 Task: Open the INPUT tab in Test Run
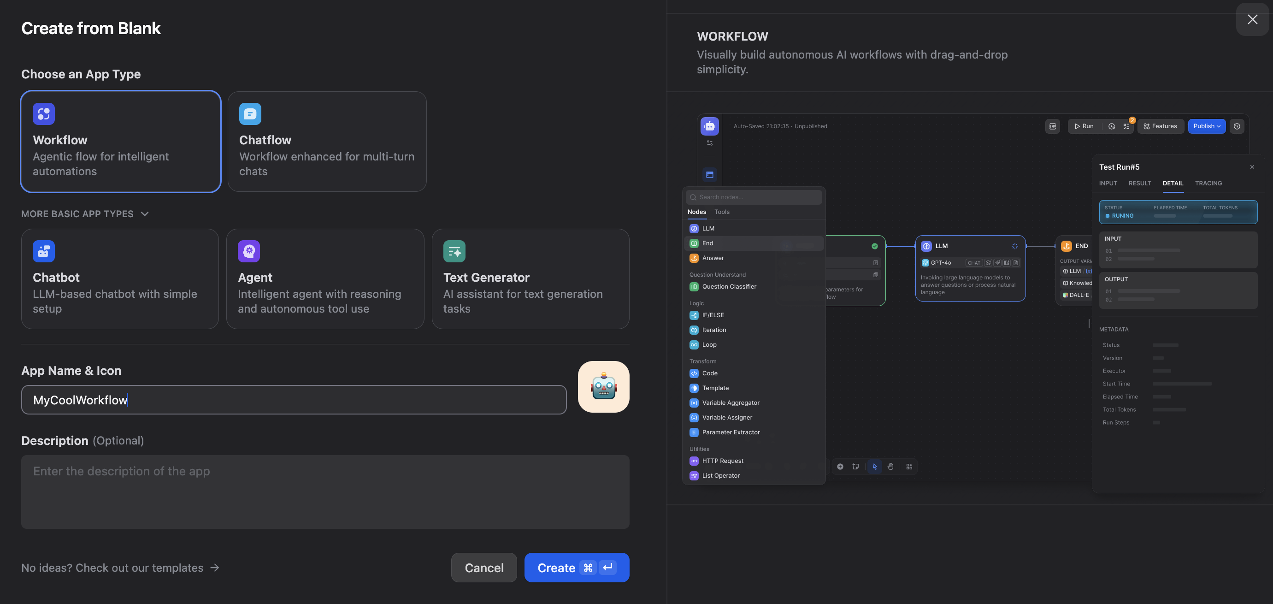(1108, 184)
